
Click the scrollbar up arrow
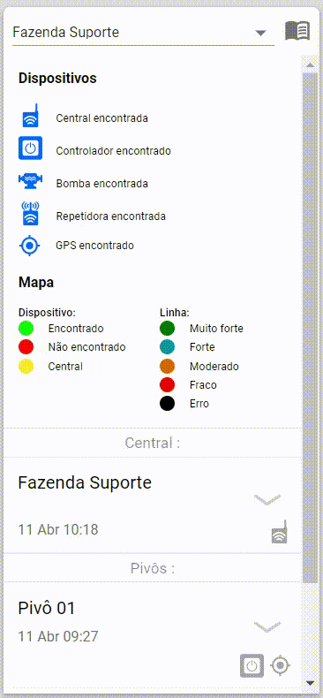point(310,64)
